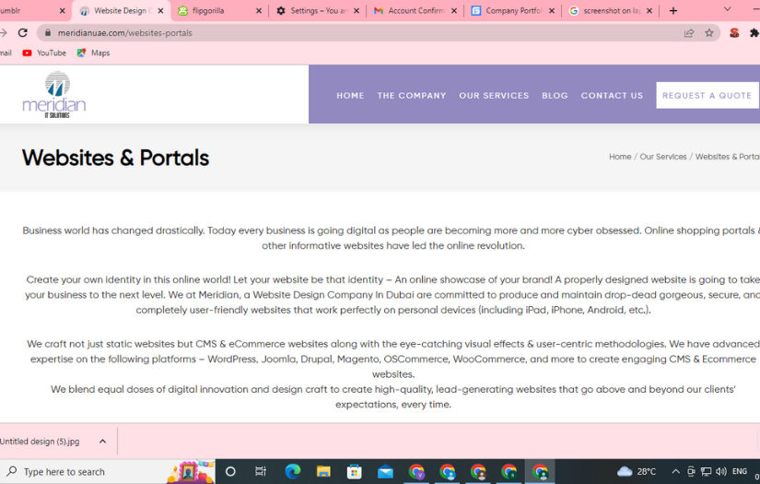Open OUR SERVICES menu item

pos(494,96)
